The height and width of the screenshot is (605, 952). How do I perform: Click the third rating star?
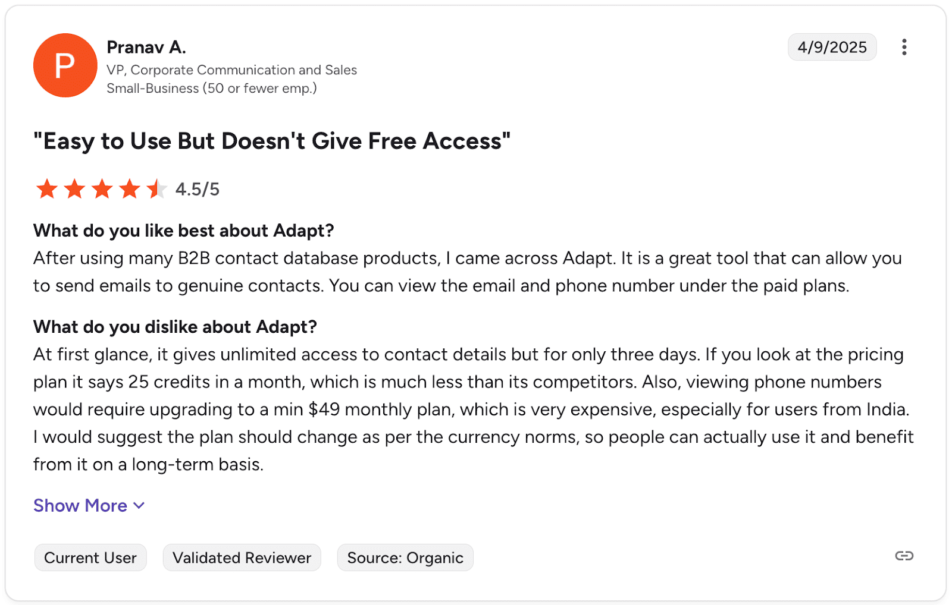[102, 189]
